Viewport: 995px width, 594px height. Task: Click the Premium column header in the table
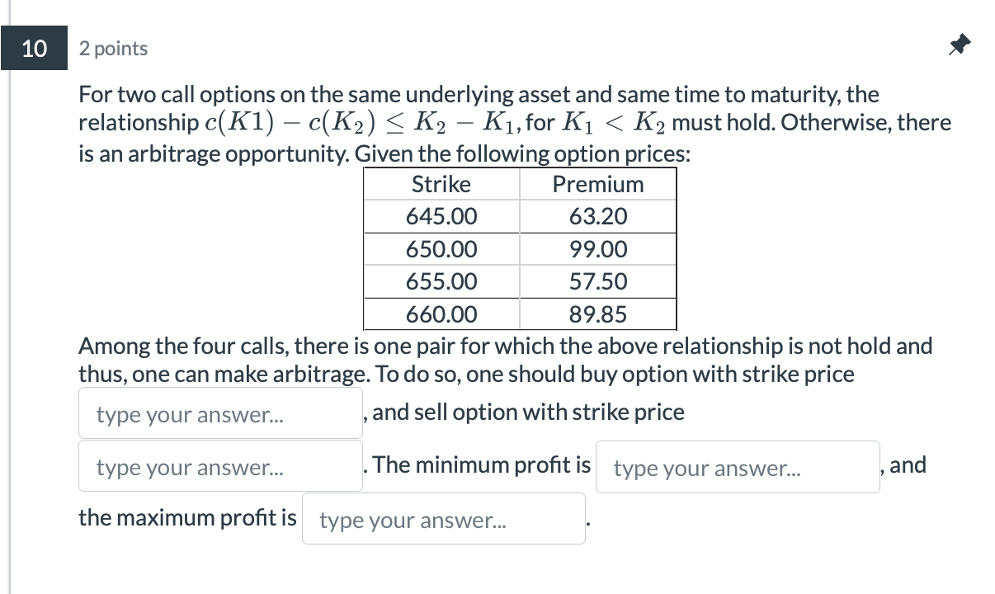(597, 184)
